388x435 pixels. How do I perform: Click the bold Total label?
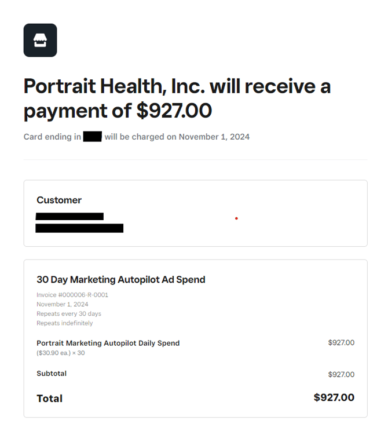pyautogui.click(x=50, y=399)
